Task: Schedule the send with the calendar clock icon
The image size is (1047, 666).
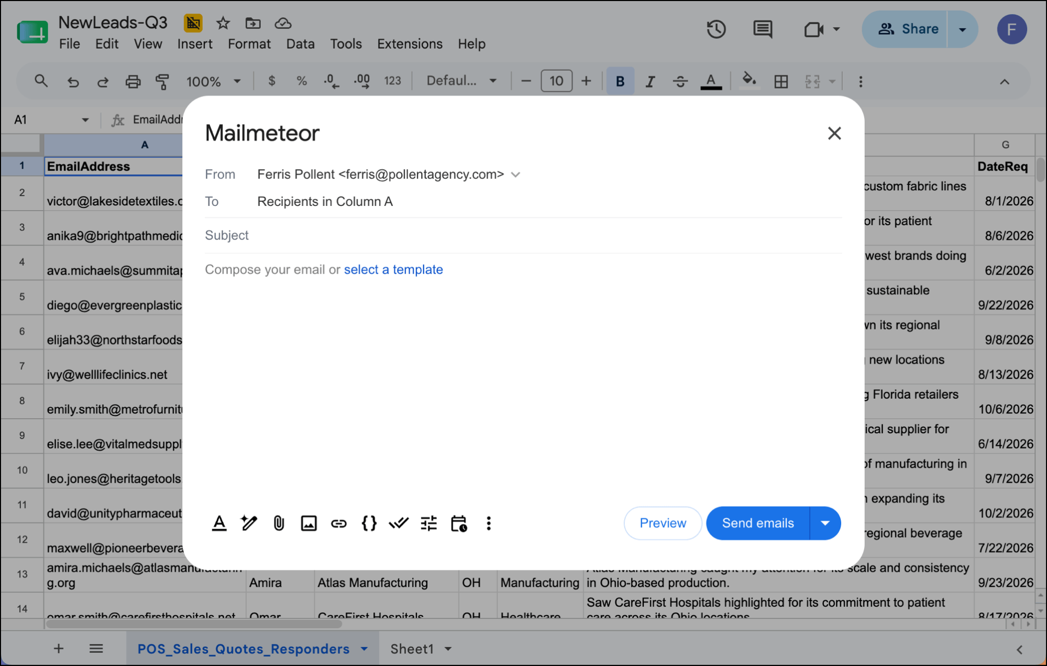Action: [x=459, y=523]
